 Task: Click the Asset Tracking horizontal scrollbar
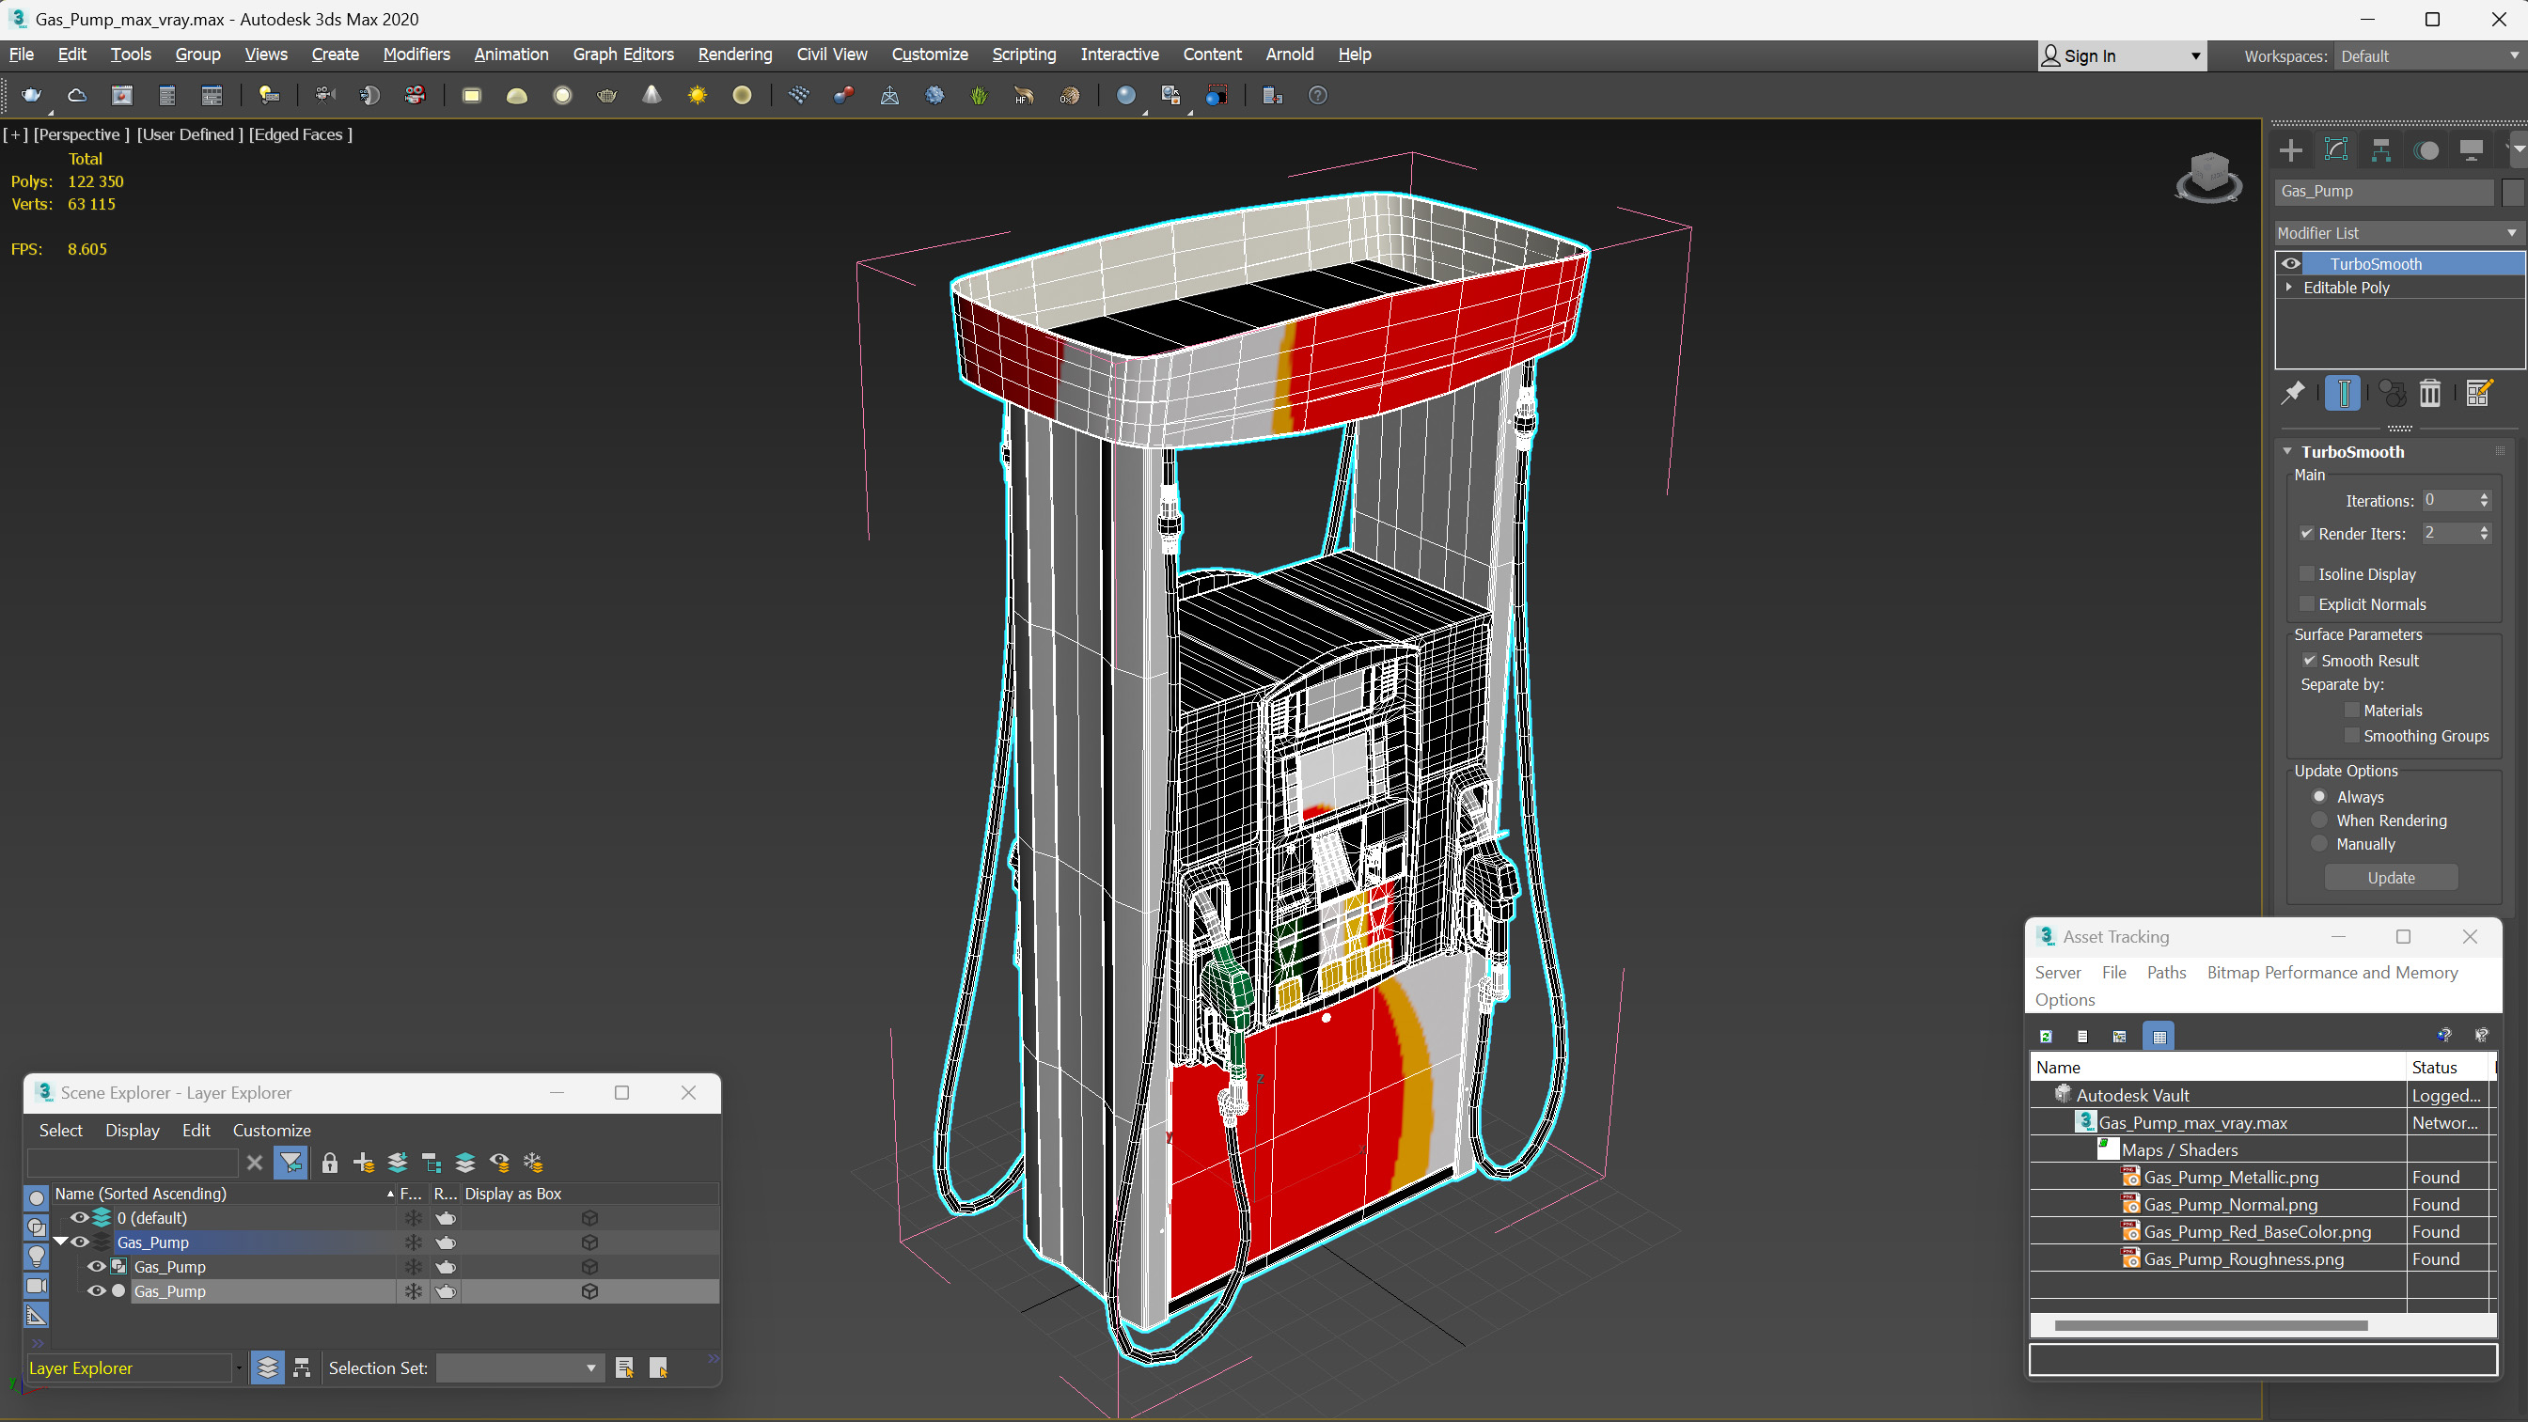(2210, 1326)
